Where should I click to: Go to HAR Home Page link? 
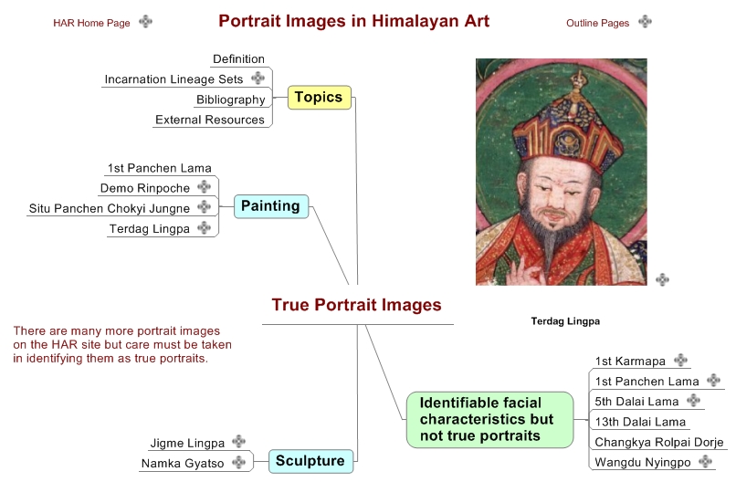(91, 23)
